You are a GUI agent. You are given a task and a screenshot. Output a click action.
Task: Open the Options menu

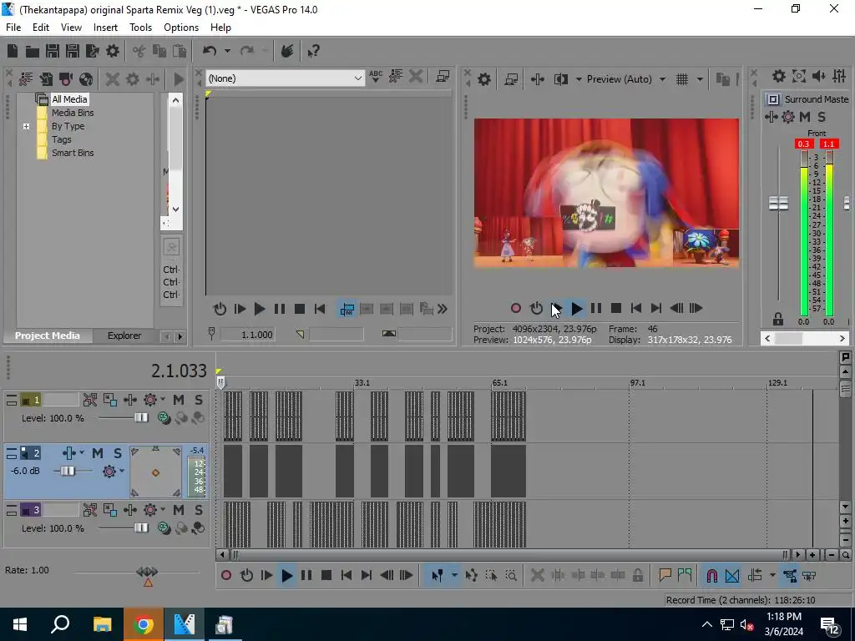181,28
